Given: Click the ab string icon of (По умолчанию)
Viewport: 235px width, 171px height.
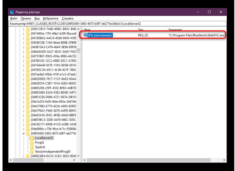Looking at the screenshot, I should 86,35.
